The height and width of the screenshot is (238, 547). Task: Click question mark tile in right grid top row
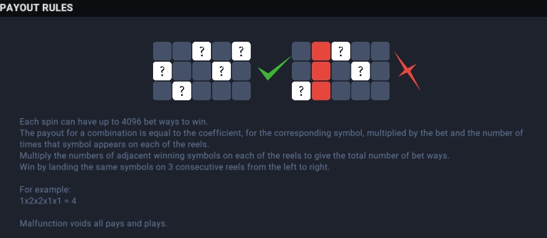pos(340,51)
